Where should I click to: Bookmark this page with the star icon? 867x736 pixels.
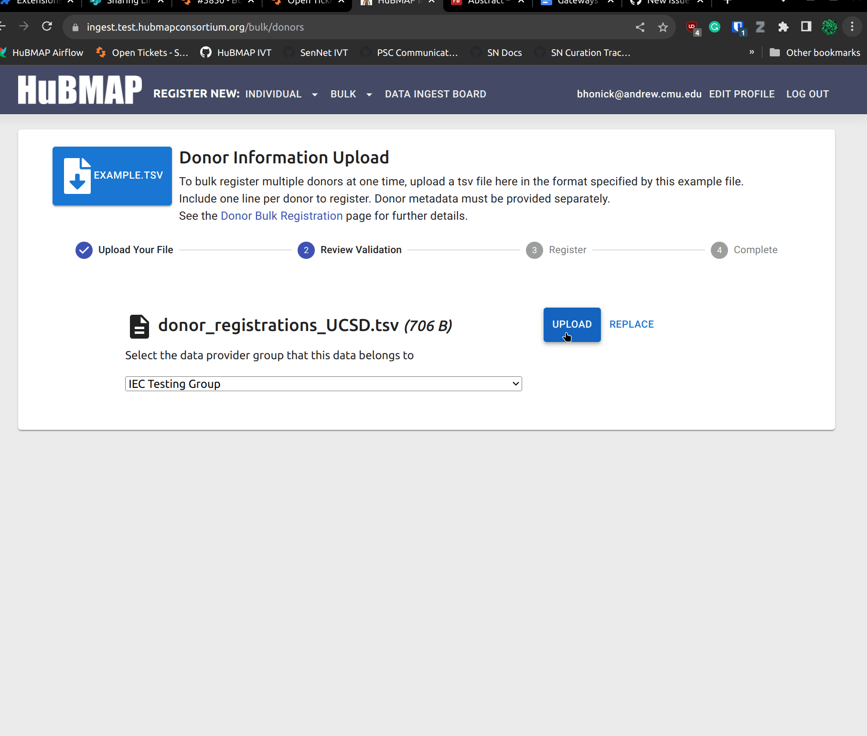click(x=663, y=27)
